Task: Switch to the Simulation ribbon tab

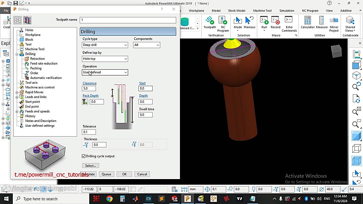Action: pyautogui.click(x=286, y=10)
